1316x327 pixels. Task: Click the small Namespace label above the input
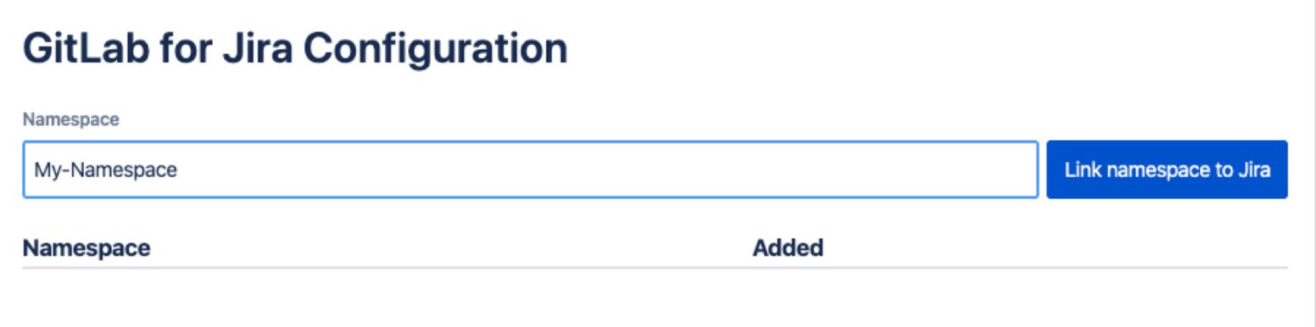coord(70,119)
